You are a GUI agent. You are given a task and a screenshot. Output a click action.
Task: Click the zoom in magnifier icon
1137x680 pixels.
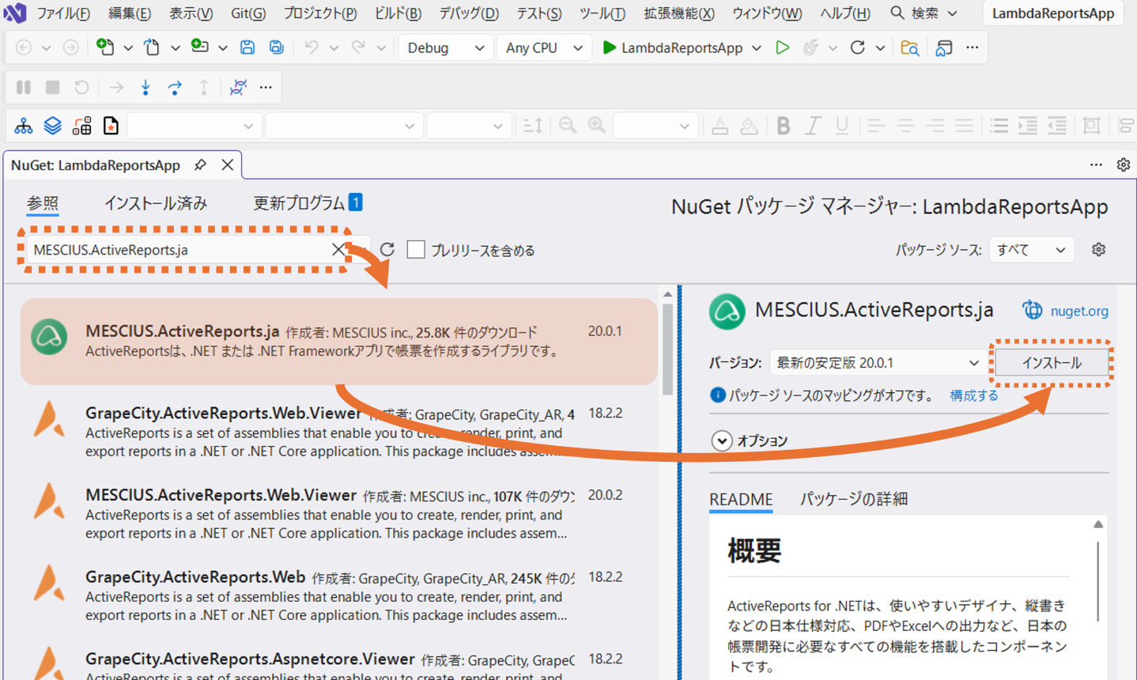coord(597,125)
